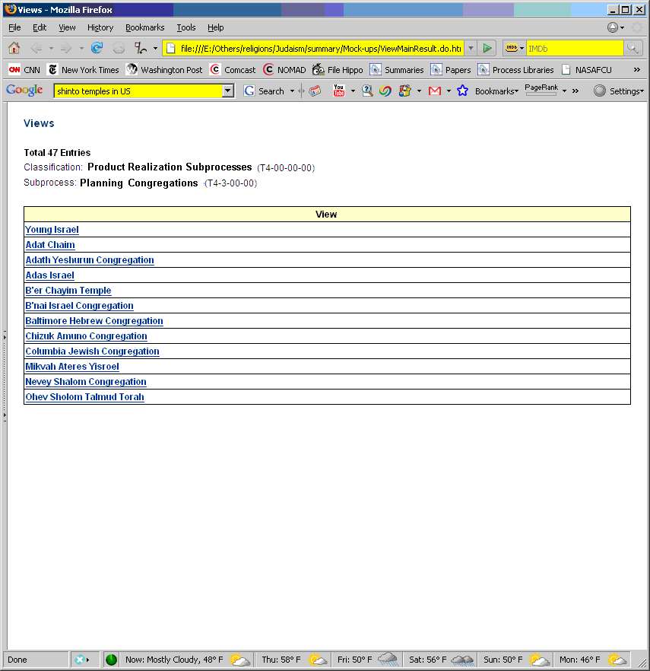This screenshot has height=671, width=650.
Task: Click the CNN bookmark
Action: tap(24, 70)
